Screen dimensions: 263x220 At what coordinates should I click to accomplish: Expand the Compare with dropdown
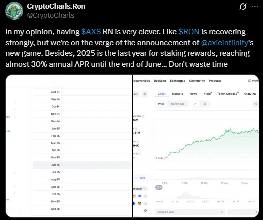point(190,212)
